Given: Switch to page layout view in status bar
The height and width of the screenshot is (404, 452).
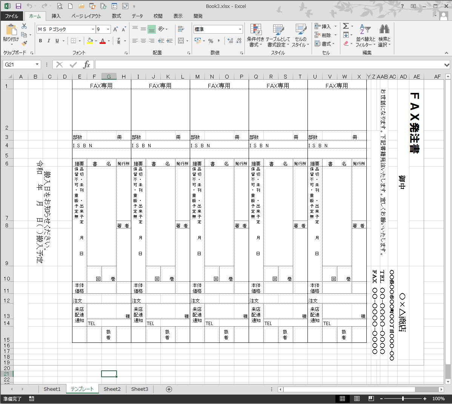Looking at the screenshot, I should (x=357, y=398).
